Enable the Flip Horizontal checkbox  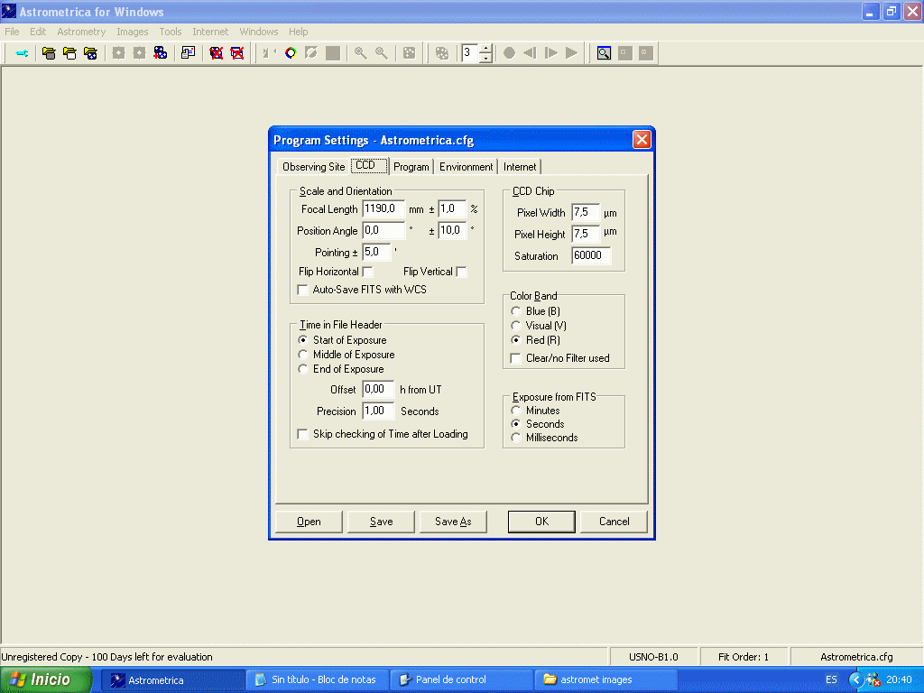[368, 272]
